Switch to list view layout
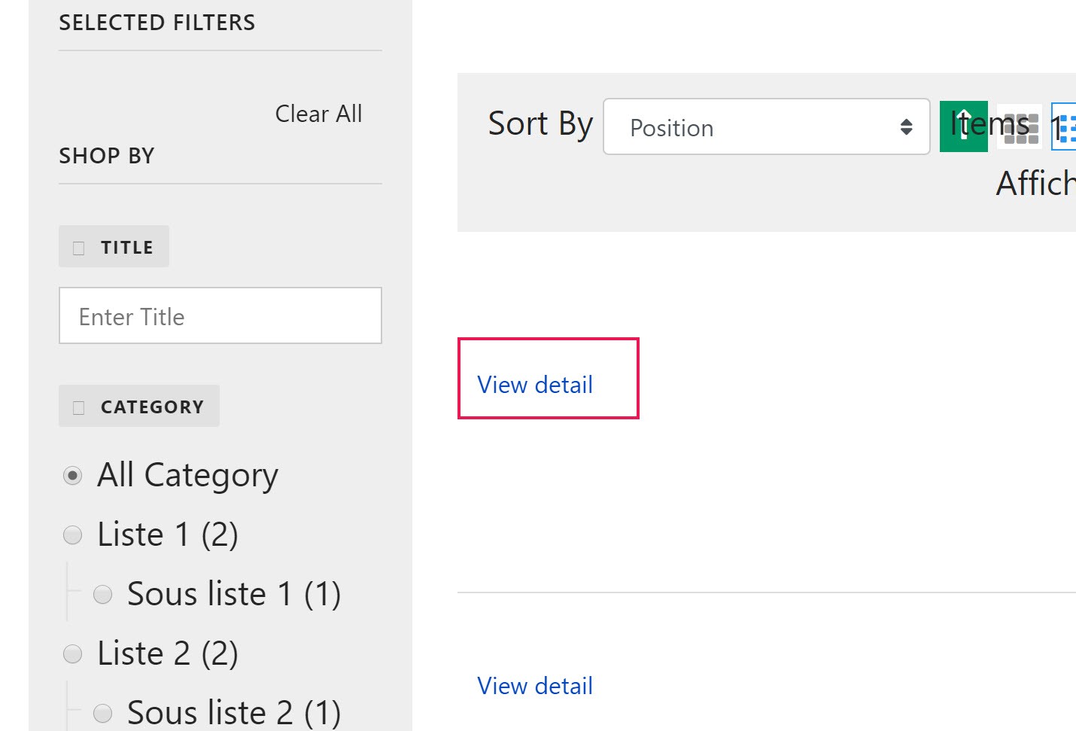 [x=1065, y=127]
